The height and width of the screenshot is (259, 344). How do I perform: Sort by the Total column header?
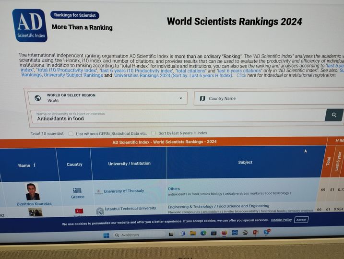329,162
